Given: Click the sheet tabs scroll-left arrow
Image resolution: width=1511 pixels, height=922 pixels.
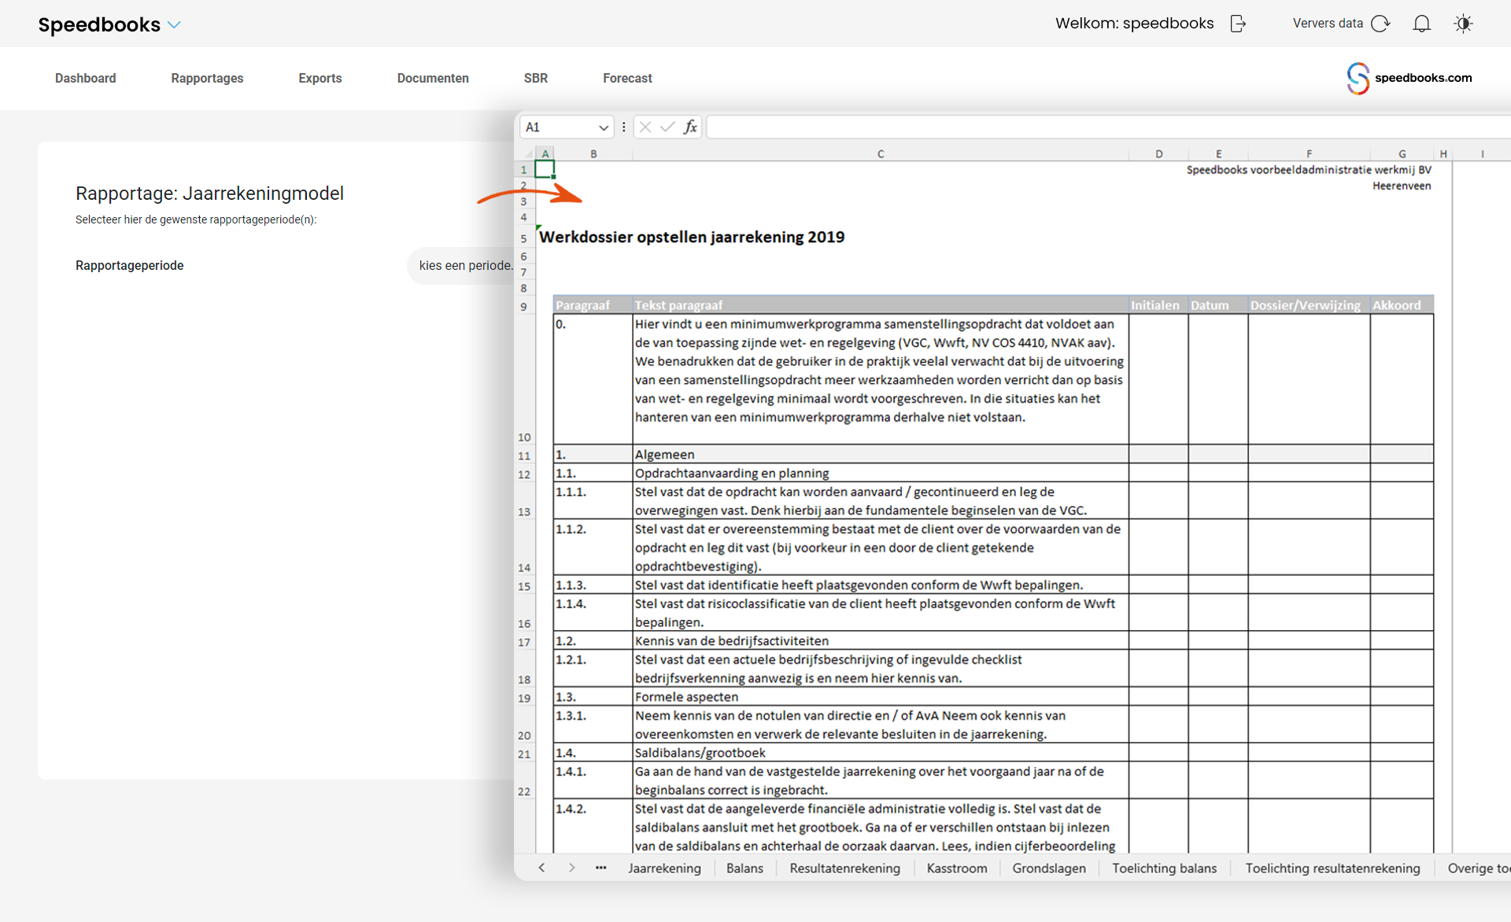Looking at the screenshot, I should pyautogui.click(x=541, y=868).
